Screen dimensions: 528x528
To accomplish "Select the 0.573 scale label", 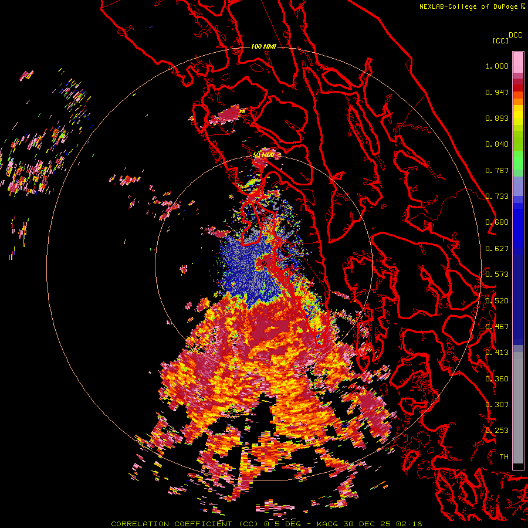I will pos(497,275).
